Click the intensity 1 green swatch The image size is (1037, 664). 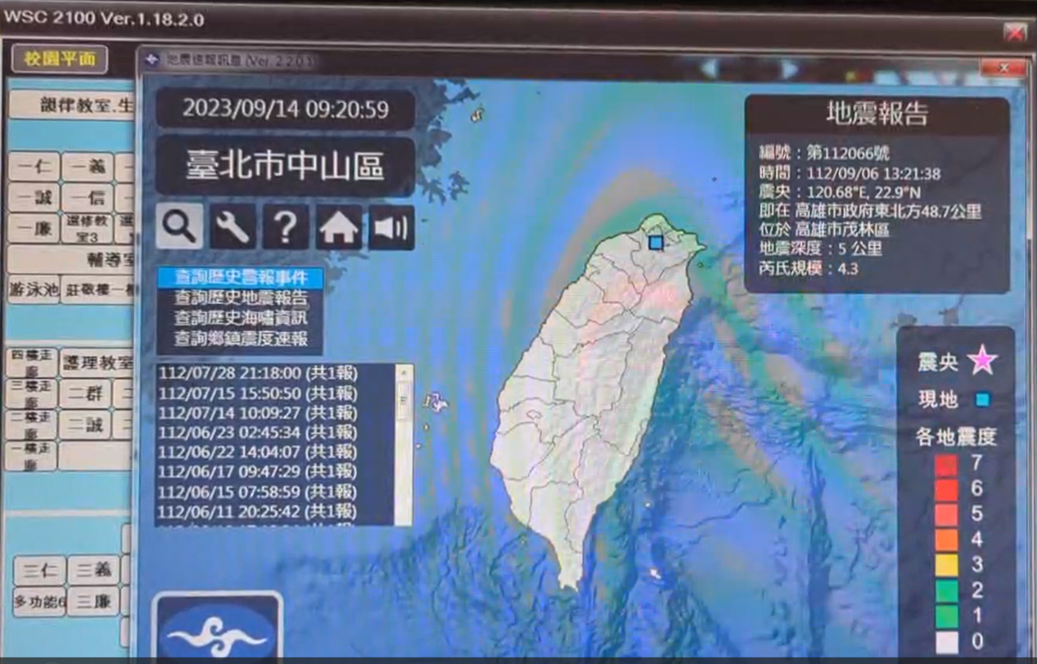[x=947, y=616]
